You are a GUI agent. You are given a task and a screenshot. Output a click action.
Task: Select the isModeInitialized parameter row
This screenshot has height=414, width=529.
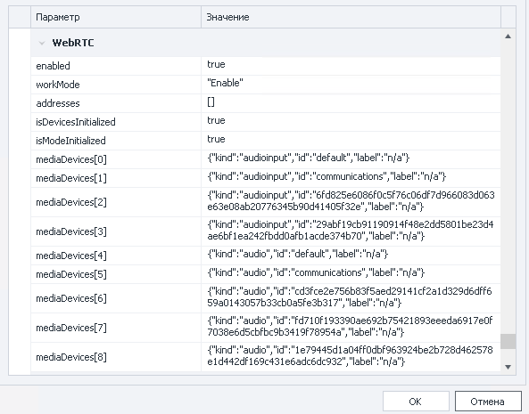pyautogui.click(x=266, y=141)
